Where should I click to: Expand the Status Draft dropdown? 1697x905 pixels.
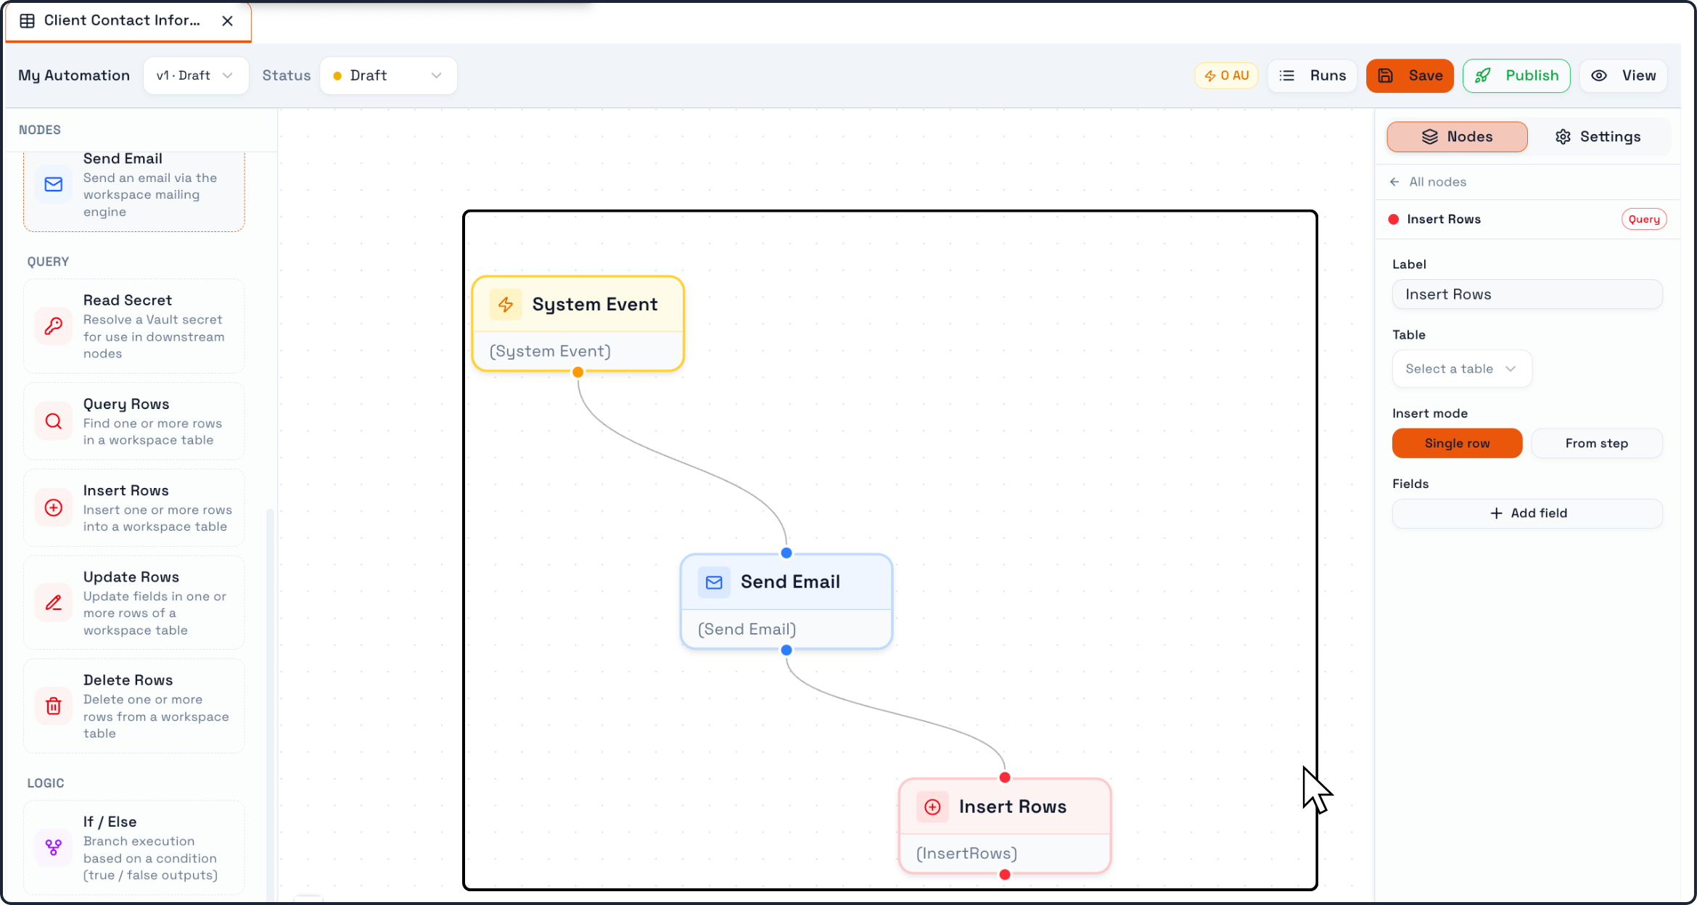(x=388, y=75)
